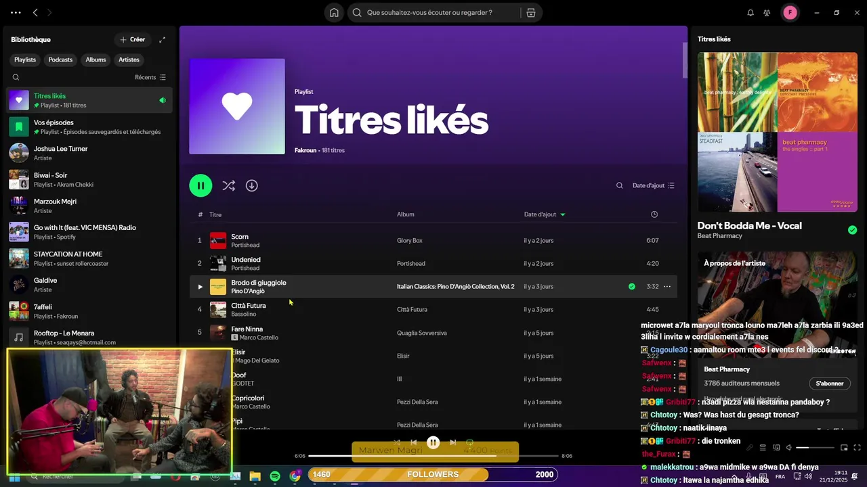Viewport: 867px width, 487px height.
Task: Filter library by Albums
Action: (96, 60)
